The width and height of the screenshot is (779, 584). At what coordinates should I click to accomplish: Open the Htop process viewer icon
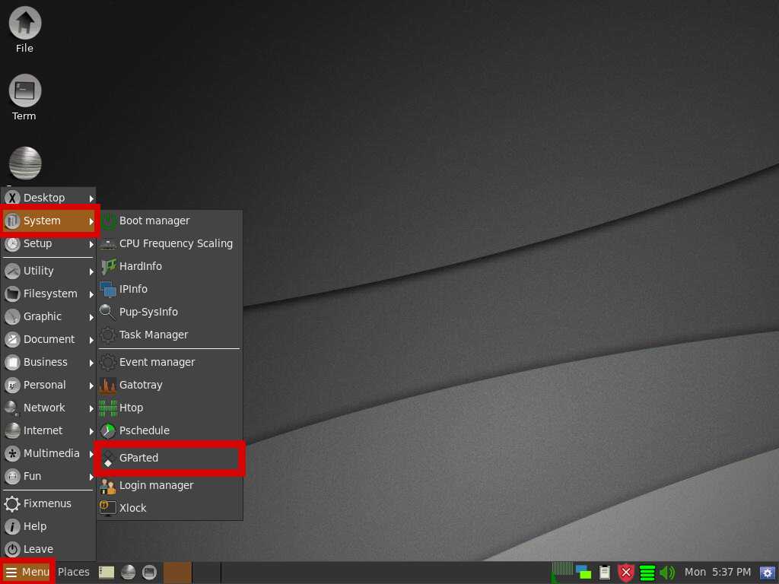point(108,408)
